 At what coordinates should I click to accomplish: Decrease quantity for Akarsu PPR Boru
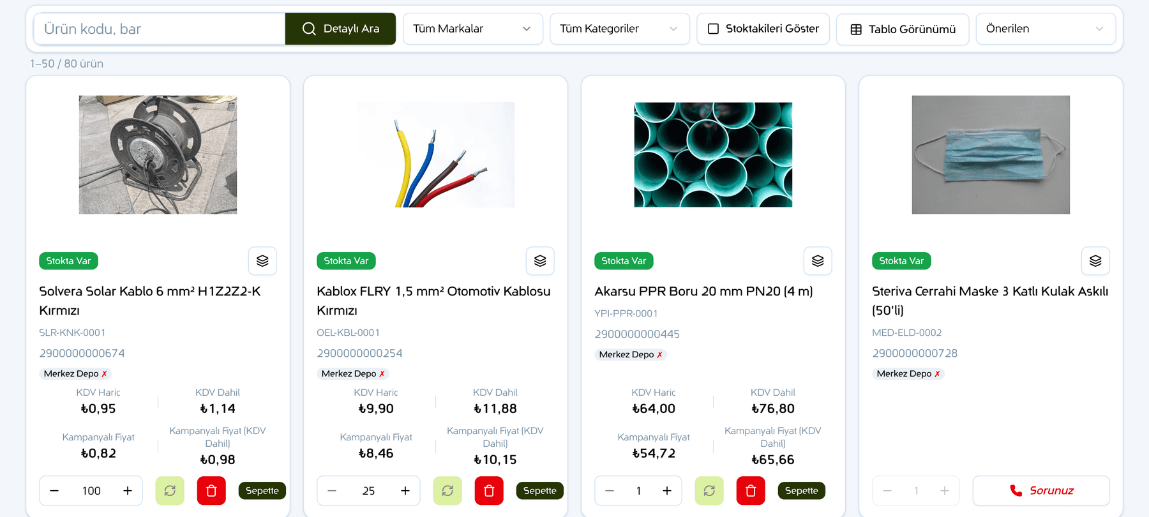pos(610,491)
